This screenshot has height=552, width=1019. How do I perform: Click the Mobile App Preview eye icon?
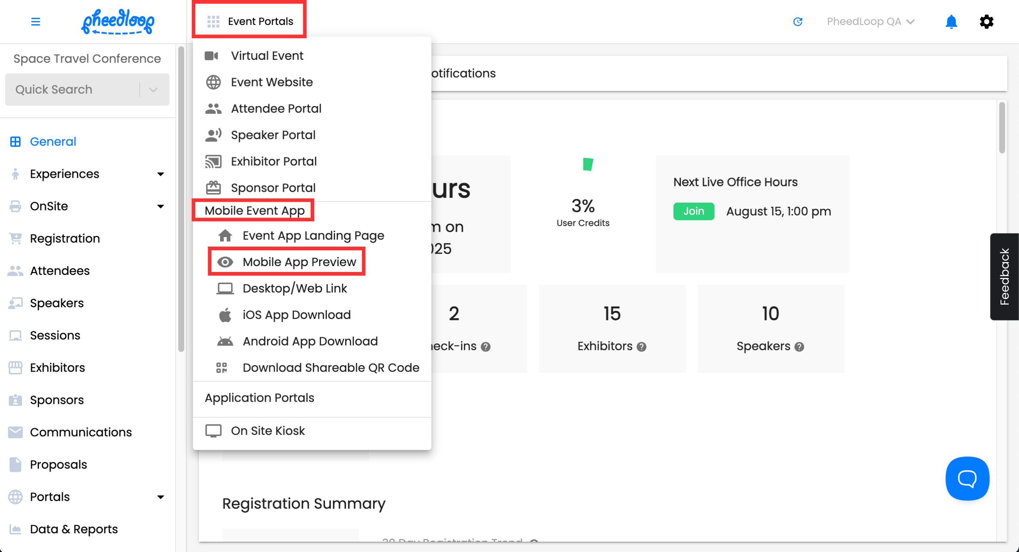225,262
